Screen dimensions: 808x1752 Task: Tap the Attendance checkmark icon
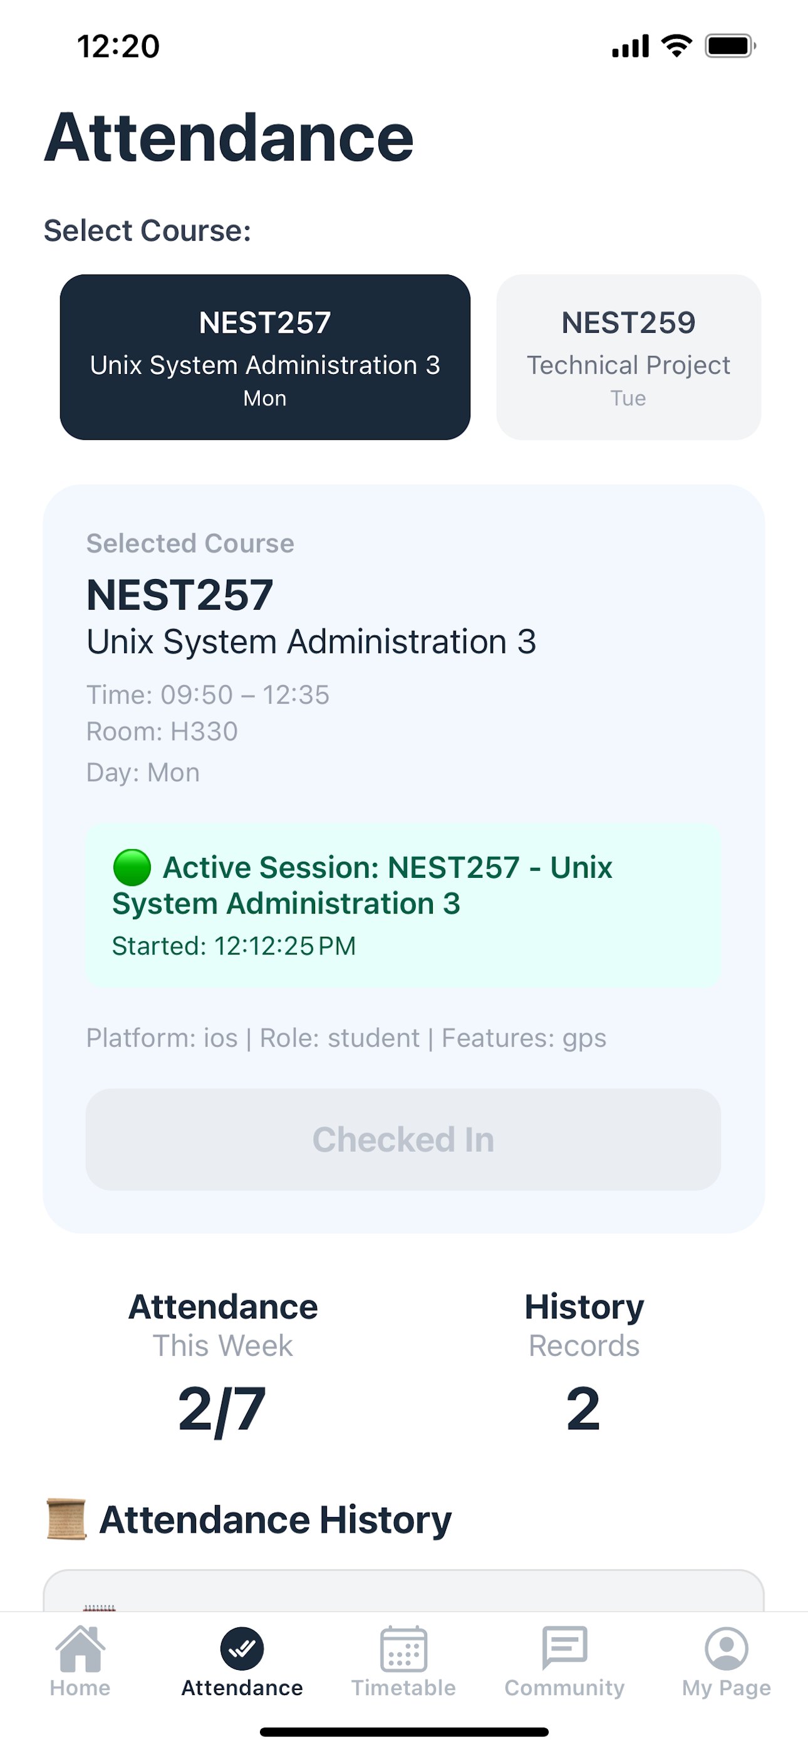click(241, 1648)
